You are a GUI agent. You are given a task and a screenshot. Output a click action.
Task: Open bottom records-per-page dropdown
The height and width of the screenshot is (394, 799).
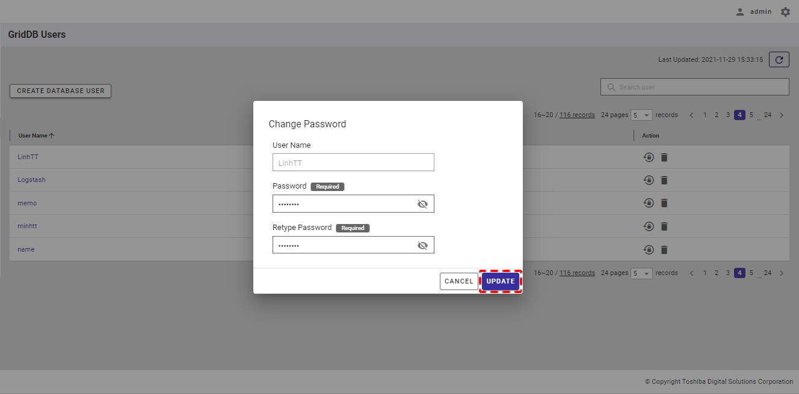click(x=641, y=273)
